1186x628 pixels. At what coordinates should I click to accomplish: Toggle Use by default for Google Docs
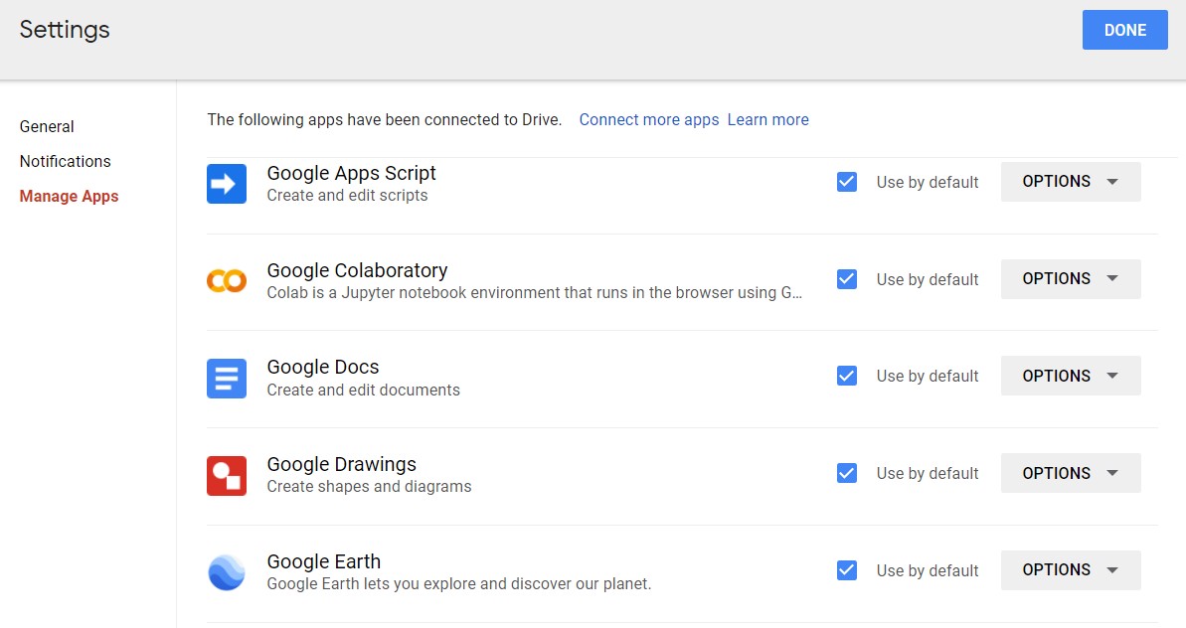pos(847,376)
